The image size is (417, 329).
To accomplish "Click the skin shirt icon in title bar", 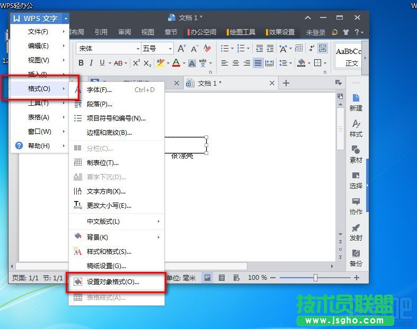I will 345,32.
